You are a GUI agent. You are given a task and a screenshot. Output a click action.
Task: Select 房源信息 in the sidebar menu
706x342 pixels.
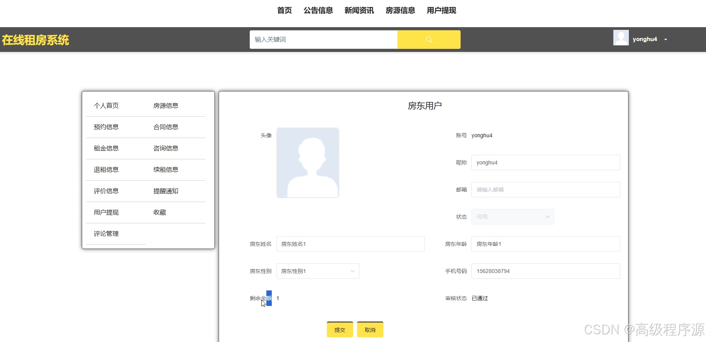click(166, 106)
